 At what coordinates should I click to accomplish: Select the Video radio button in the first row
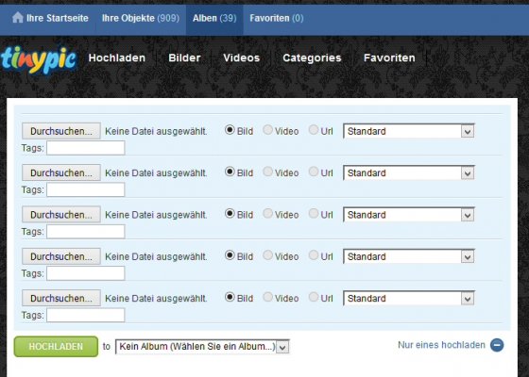pyautogui.click(x=268, y=130)
